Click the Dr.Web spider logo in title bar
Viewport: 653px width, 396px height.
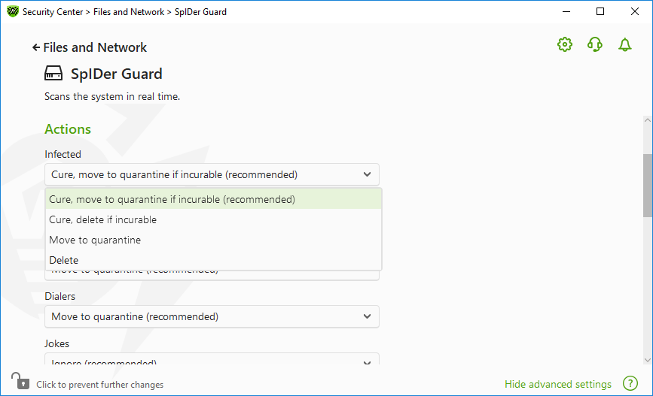[13, 11]
